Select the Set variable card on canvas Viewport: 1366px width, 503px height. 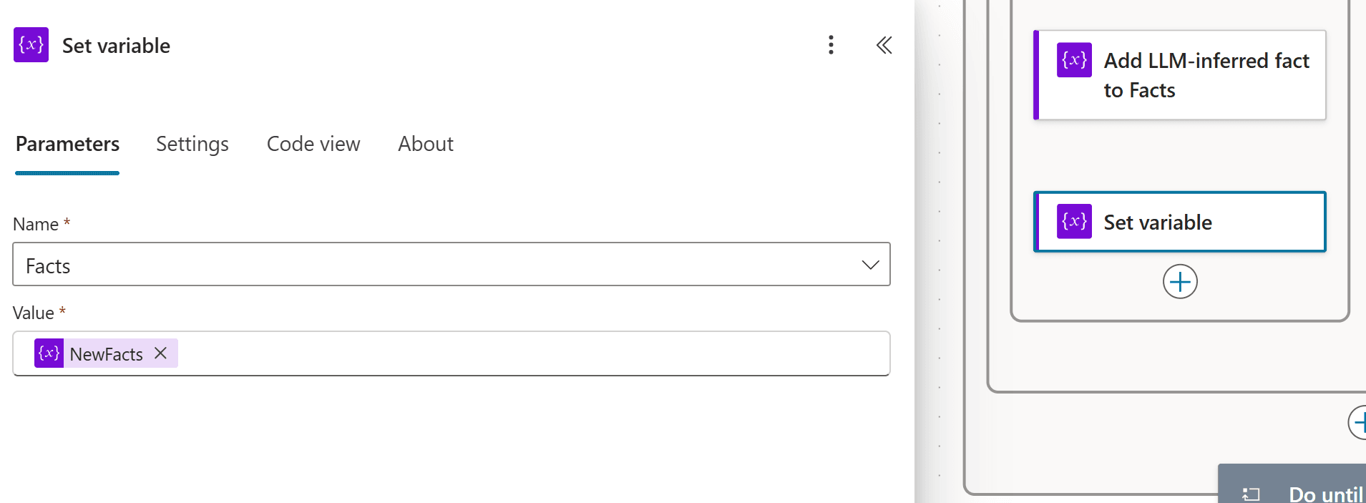pos(1179,222)
